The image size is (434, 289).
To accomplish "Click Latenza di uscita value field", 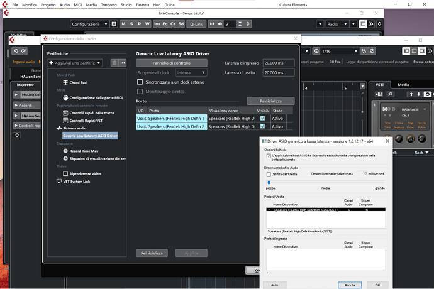I will [278, 72].
